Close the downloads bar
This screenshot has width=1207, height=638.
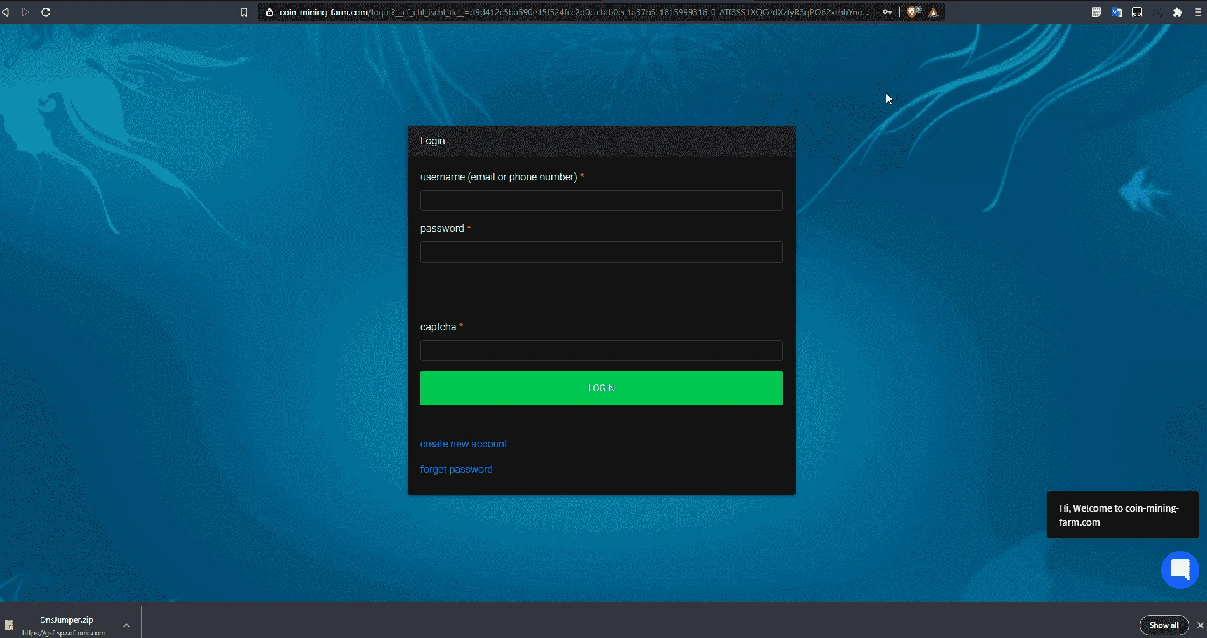1200,625
